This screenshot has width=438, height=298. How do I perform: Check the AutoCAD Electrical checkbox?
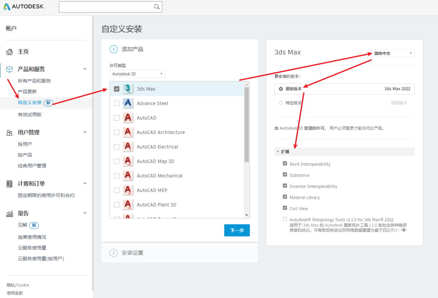[x=117, y=147]
